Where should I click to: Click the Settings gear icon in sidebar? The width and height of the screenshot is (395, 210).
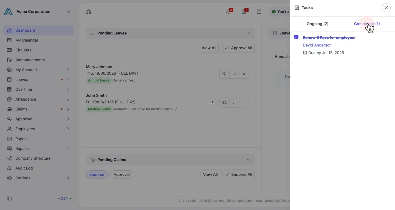tap(9, 178)
